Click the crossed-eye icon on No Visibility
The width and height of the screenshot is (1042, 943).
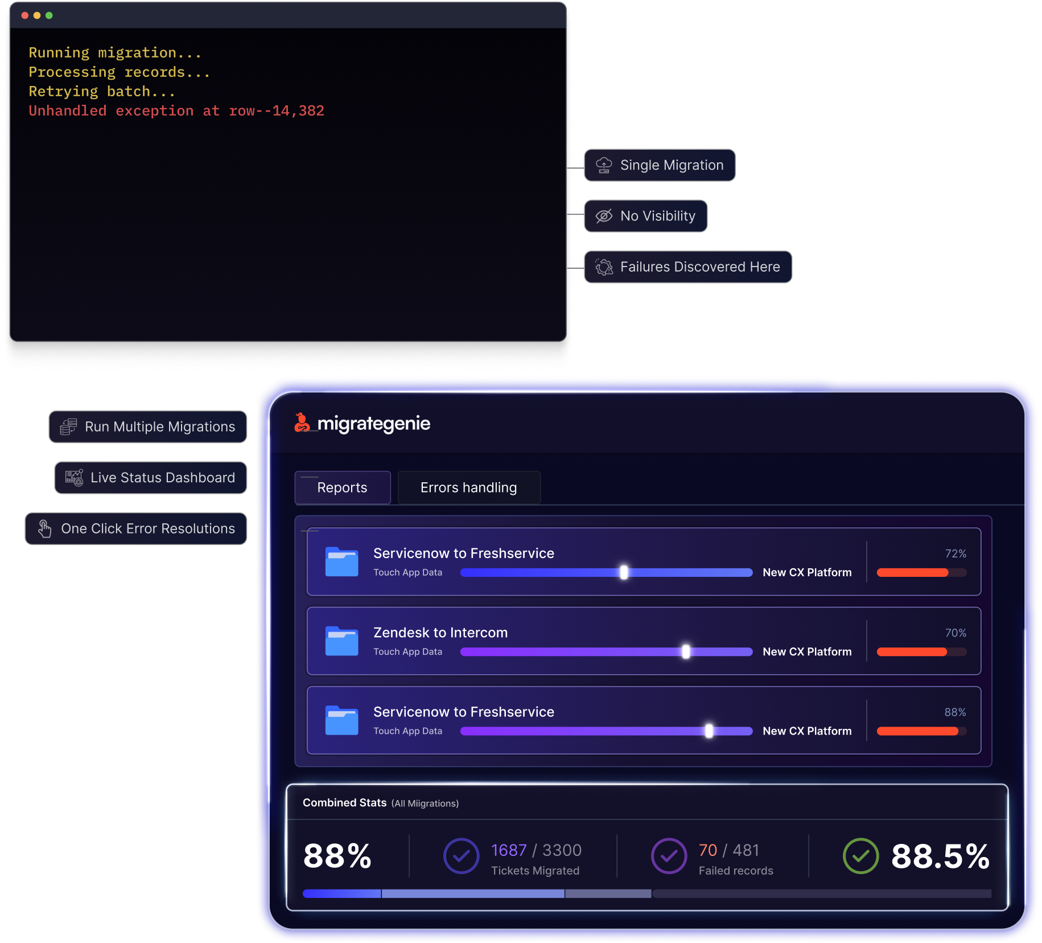(x=604, y=216)
